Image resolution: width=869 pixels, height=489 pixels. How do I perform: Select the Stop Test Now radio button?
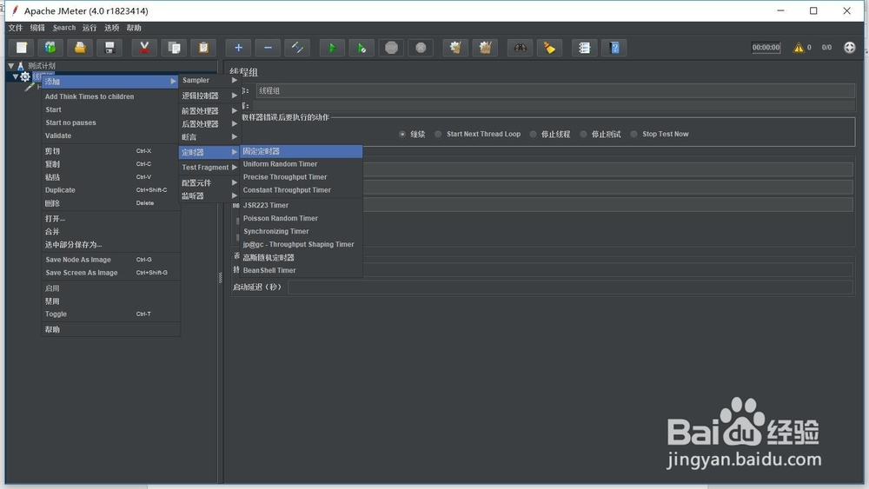(x=634, y=134)
